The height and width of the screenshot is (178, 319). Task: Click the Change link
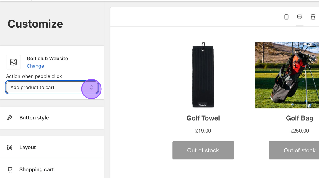35,66
